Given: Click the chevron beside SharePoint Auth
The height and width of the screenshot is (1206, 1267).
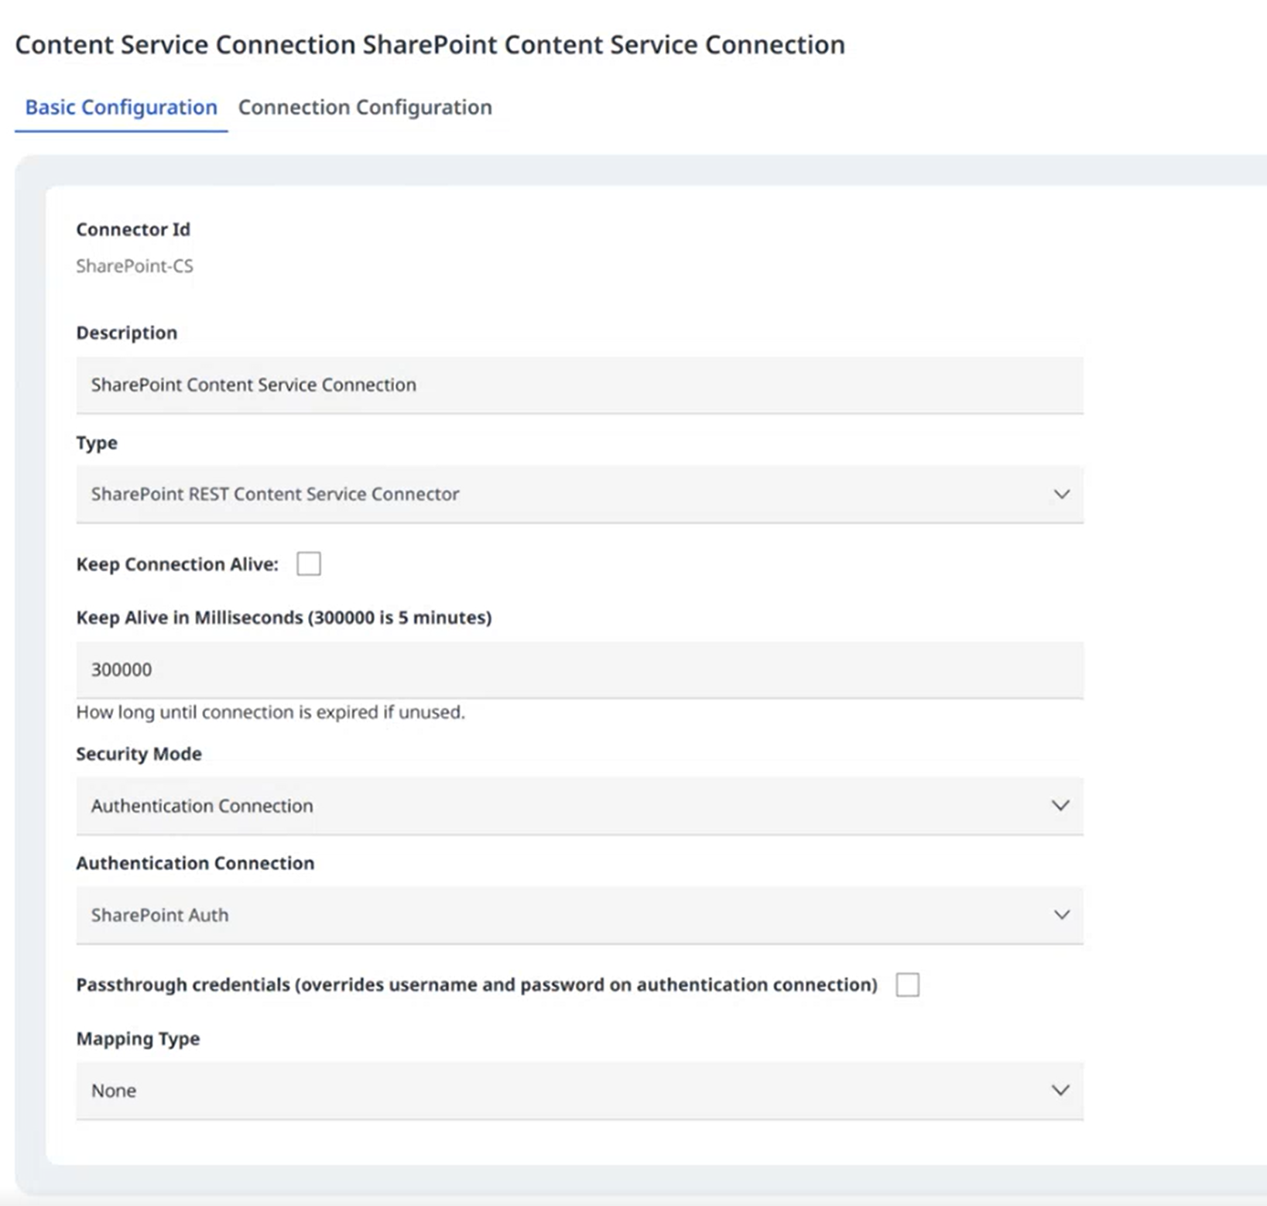Looking at the screenshot, I should point(1061,915).
